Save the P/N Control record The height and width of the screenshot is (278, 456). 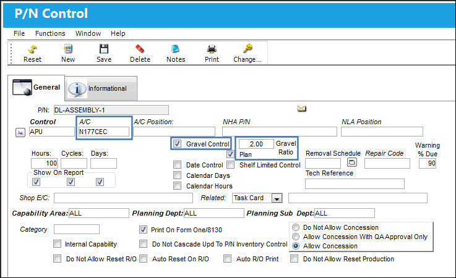pos(104,49)
